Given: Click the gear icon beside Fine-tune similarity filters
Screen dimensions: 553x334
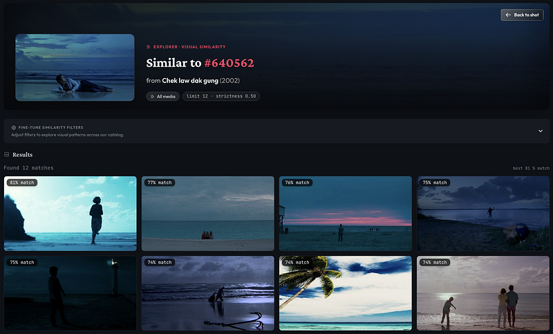Looking at the screenshot, I should click(x=14, y=128).
